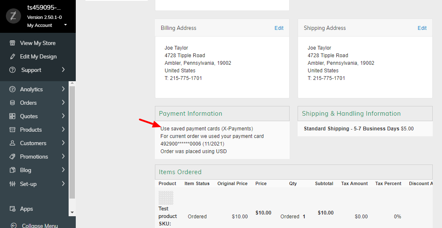The height and width of the screenshot is (228, 442).
Task: Click 'Order was placed using USD' text
Action: (x=193, y=151)
